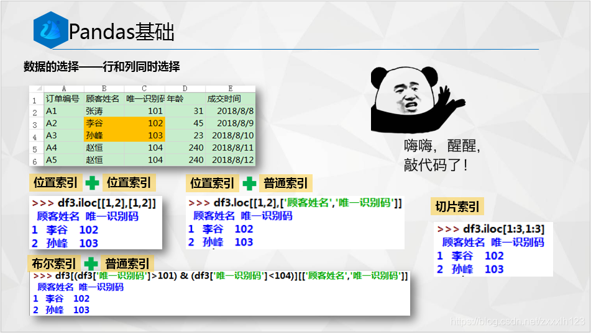Click the 位置索引 label above the df3.loc code

[x=212, y=184]
